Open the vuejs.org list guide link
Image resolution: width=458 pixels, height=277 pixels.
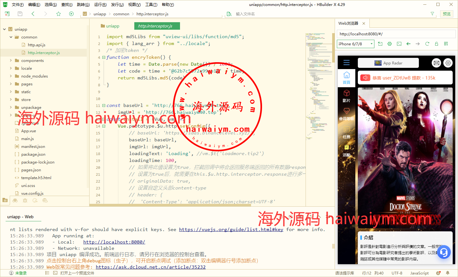231,229
